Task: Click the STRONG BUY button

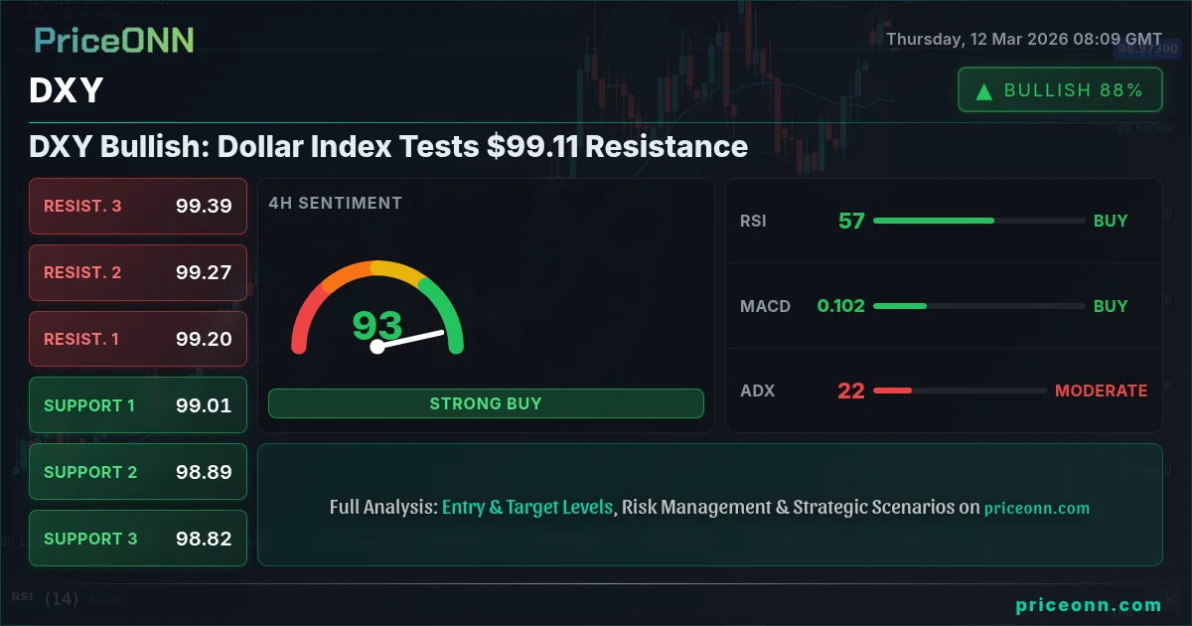Action: 486,403
